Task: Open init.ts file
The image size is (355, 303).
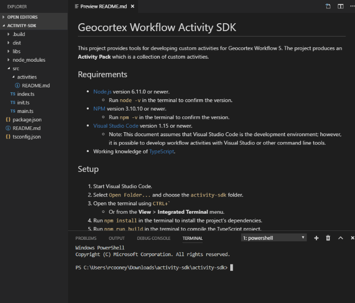Action: (34, 103)
